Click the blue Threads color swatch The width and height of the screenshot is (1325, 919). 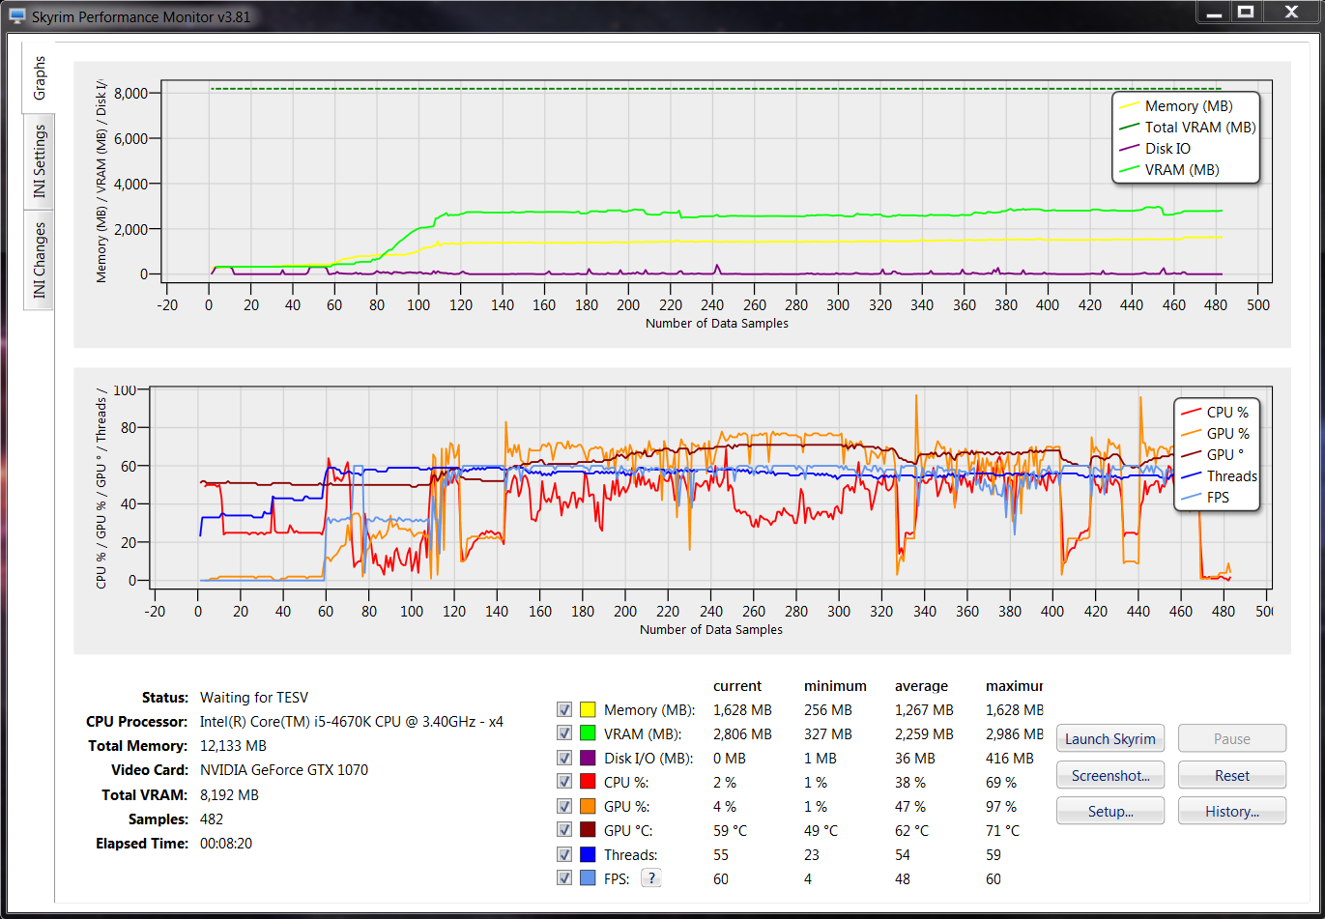click(588, 855)
